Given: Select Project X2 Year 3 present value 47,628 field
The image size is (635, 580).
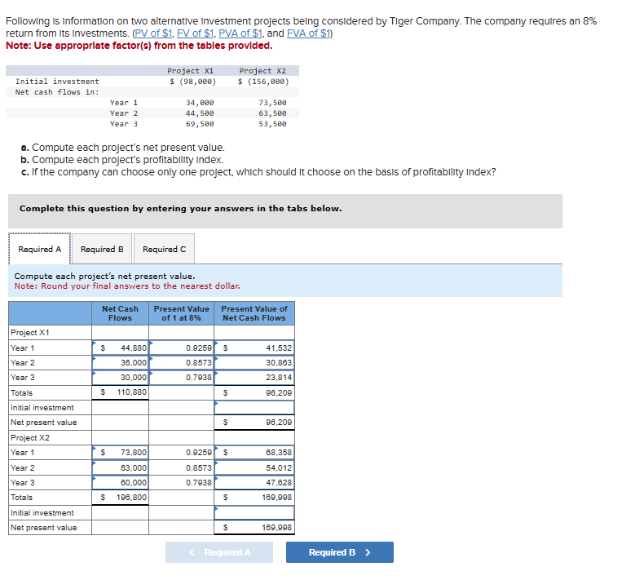Looking at the screenshot, I should pos(254,482).
